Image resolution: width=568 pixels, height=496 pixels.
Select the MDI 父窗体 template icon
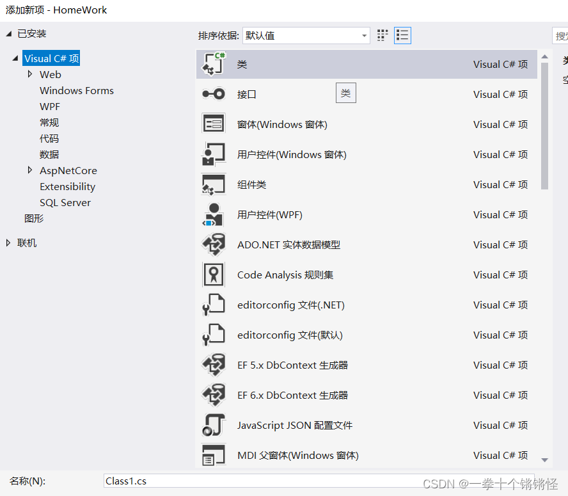click(x=214, y=455)
